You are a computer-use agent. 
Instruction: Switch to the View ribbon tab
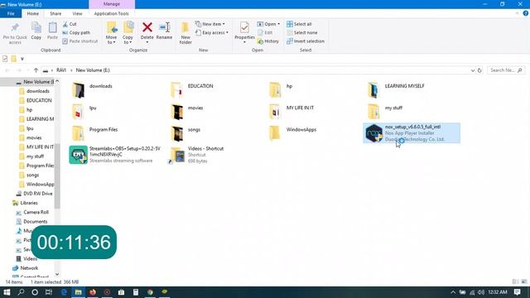pyautogui.click(x=77, y=13)
